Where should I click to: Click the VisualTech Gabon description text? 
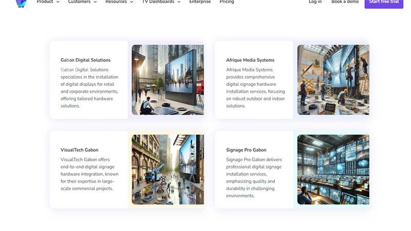[x=89, y=174]
